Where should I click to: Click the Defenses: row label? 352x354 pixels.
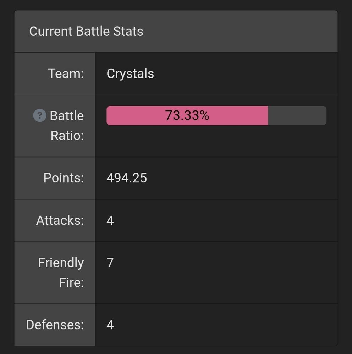tap(55, 325)
